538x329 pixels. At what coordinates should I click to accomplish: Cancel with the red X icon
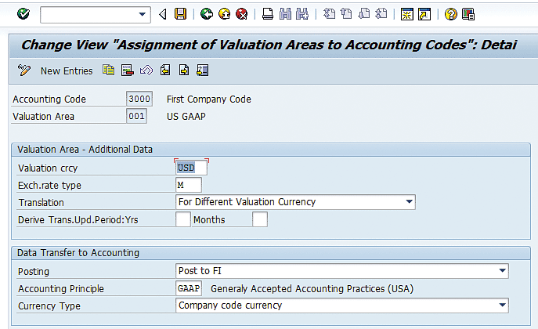pyautogui.click(x=242, y=14)
